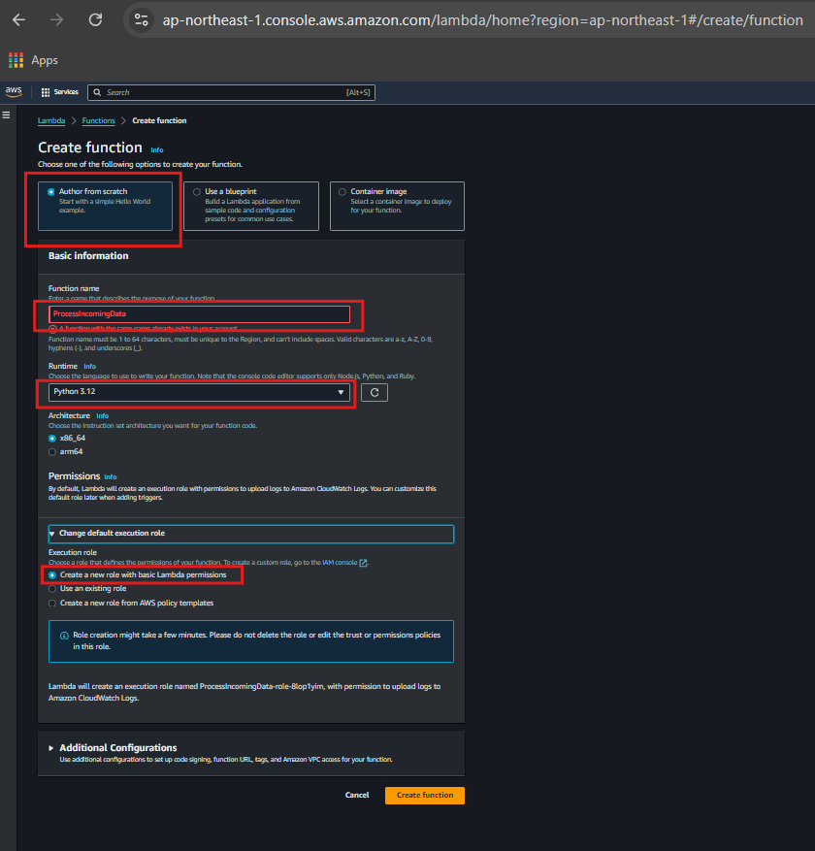Click the site information icon in address bar
The image size is (815, 851).
pyautogui.click(x=141, y=19)
